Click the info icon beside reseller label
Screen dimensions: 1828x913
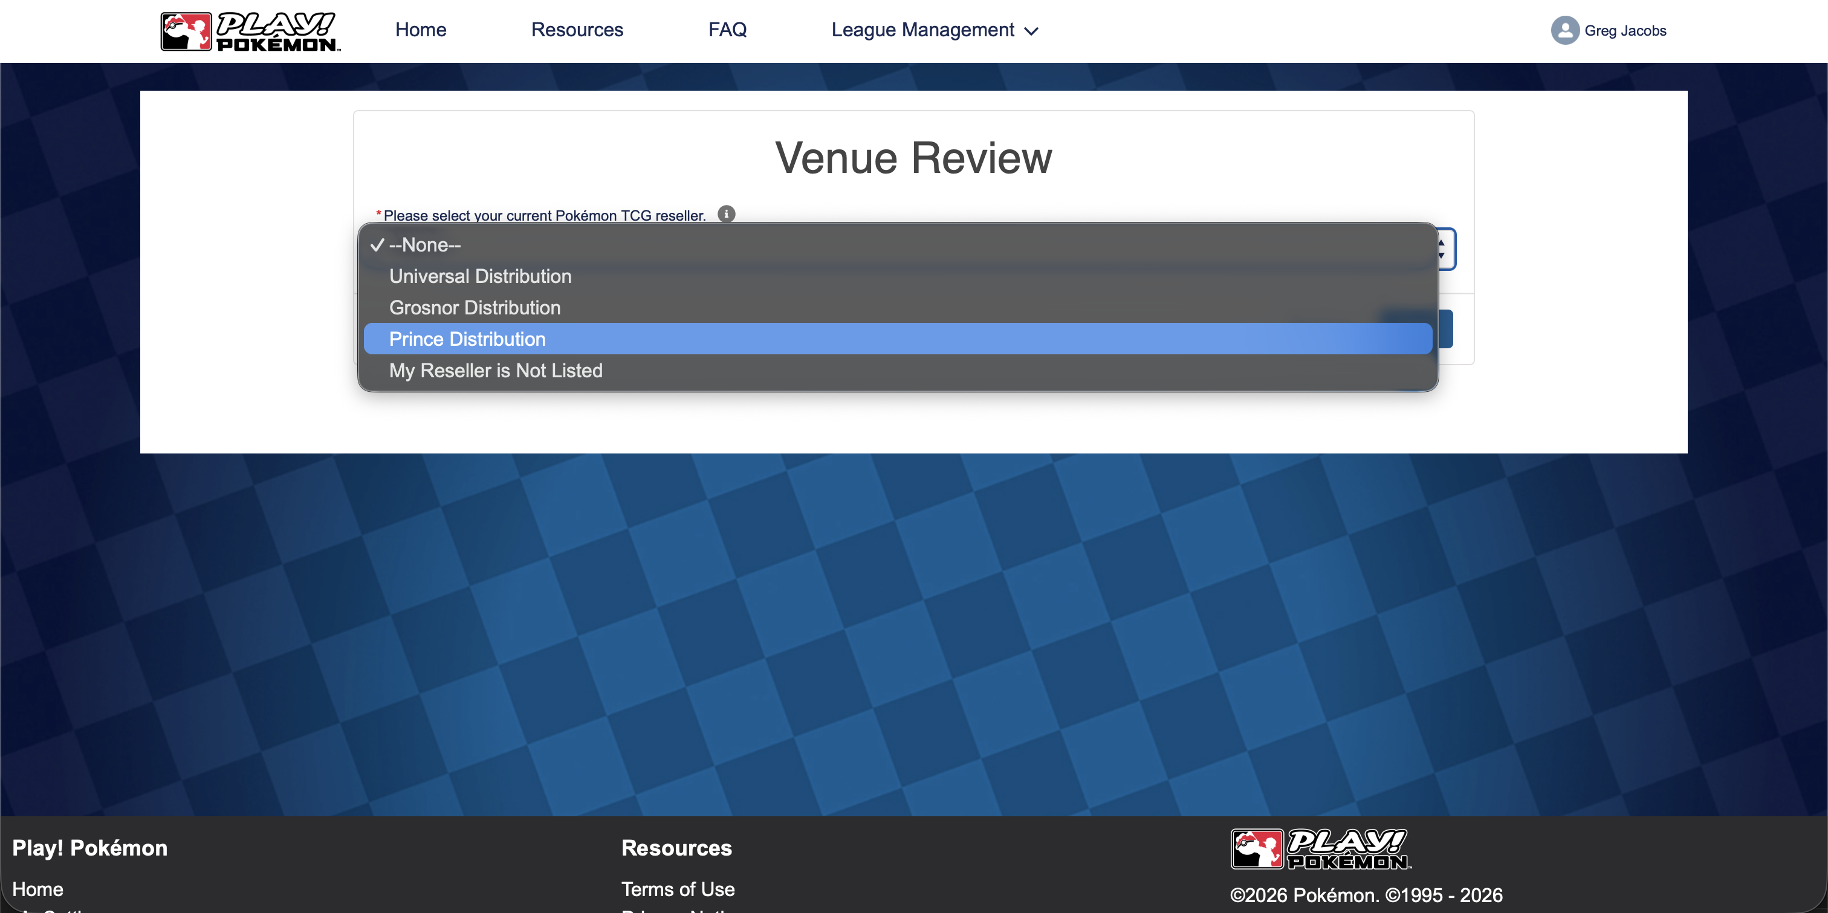(726, 213)
